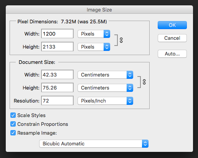Viewport: 198px width, 158px height.
Task: Confirm with the OK button
Action: coord(172,25)
